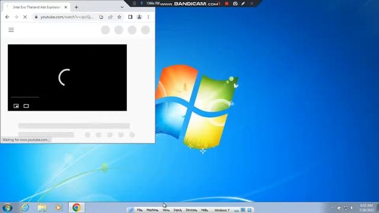Open Windows Start menu

click(8, 208)
